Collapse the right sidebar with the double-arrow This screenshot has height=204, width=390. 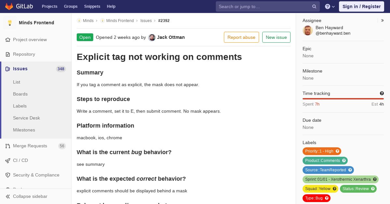382,20
